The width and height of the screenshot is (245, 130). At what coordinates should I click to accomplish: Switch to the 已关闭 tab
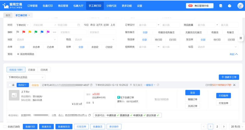click(x=44, y=70)
